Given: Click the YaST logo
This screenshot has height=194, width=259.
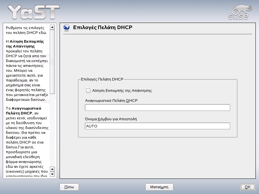Looking at the screenshot, I should 34,12.
